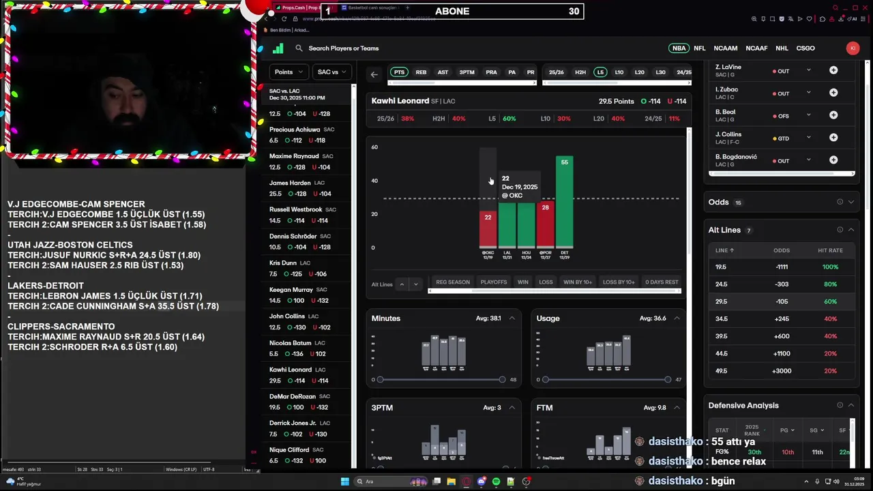
Task: Add J. Collins with plus icon
Action: coord(833,138)
